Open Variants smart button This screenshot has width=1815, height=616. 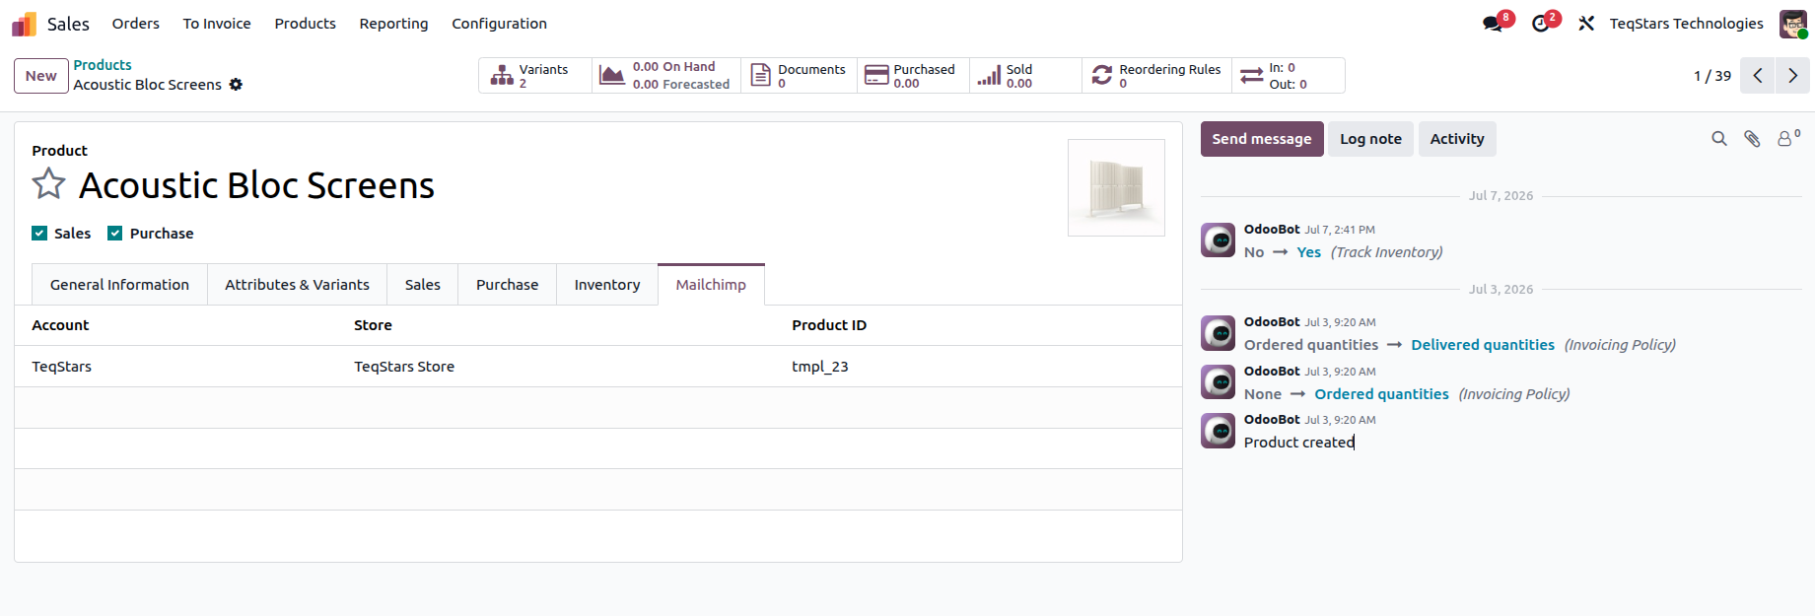click(x=535, y=76)
